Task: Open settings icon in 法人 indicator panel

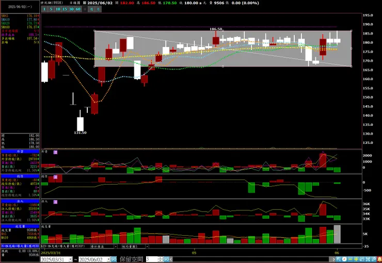Action: 56,202
